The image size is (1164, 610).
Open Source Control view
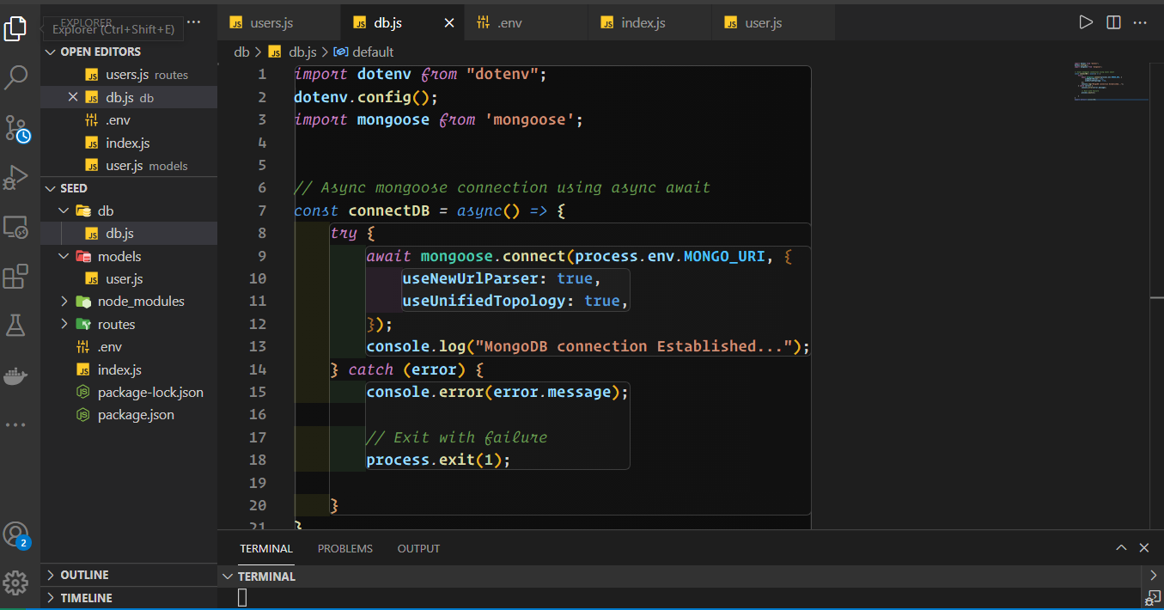click(16, 128)
